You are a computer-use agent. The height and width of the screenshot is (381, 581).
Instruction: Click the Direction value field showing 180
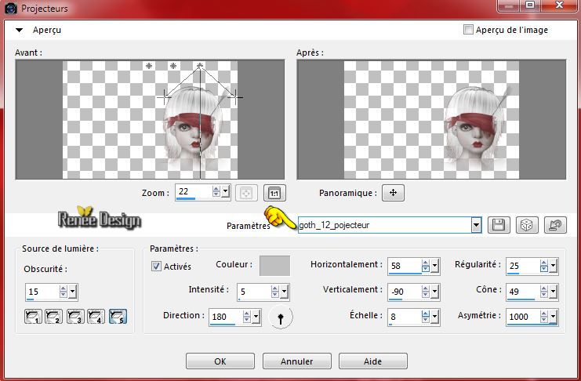[226, 317]
